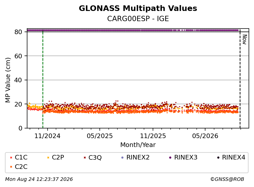Click the C2P yellow legend marker
254x187 pixels.
coord(48,158)
